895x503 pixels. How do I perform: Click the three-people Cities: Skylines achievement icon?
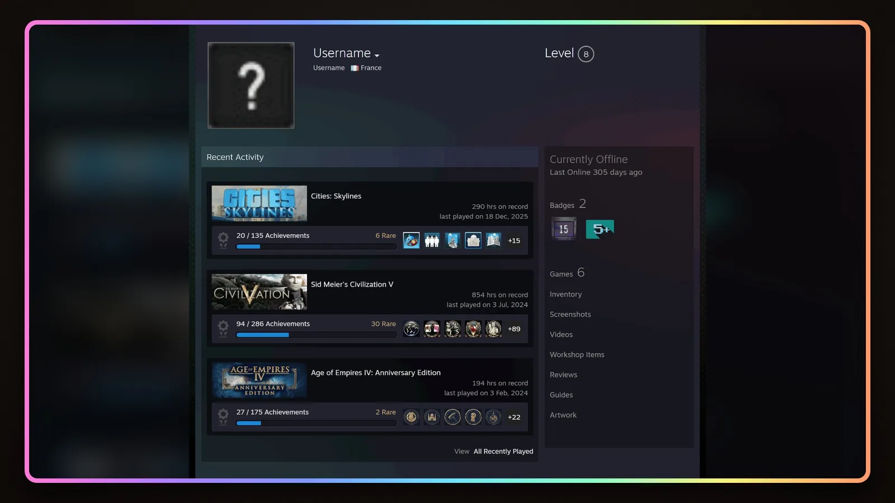432,241
